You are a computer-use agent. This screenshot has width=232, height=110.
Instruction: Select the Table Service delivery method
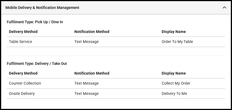coord(21,42)
